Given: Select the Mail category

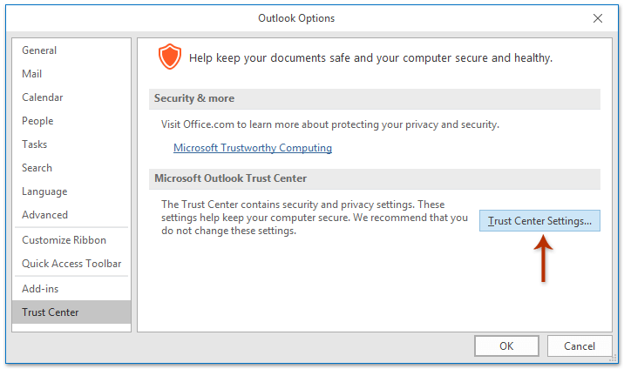Looking at the screenshot, I should coord(71,74).
